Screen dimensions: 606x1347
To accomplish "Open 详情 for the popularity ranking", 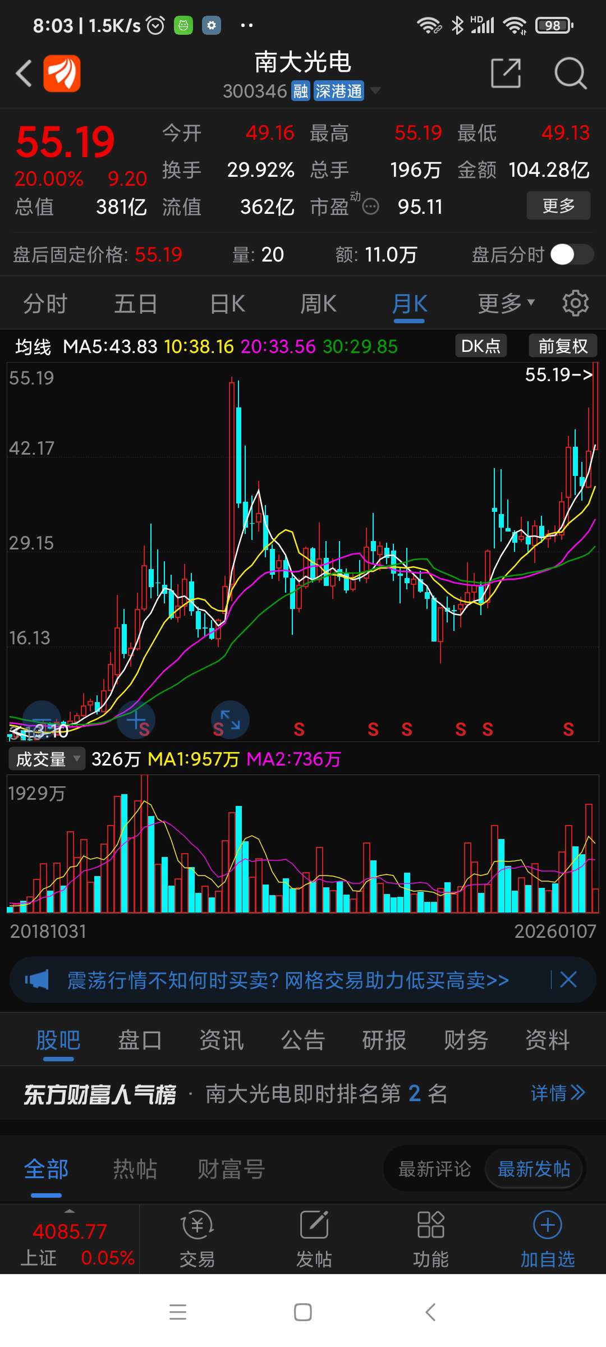I will (x=558, y=1093).
